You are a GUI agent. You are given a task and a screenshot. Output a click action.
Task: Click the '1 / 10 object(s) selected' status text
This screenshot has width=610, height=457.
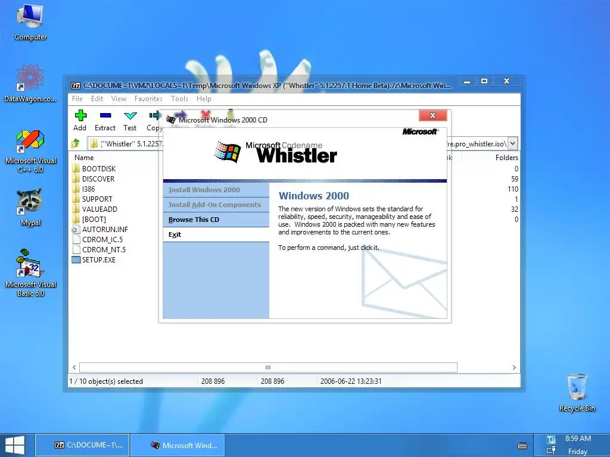click(x=106, y=381)
